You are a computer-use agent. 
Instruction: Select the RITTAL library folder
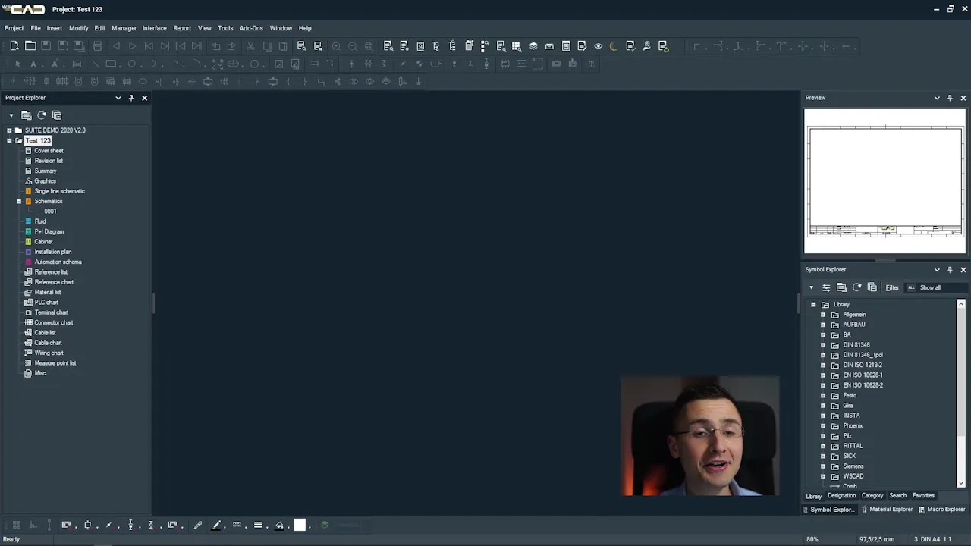853,446
